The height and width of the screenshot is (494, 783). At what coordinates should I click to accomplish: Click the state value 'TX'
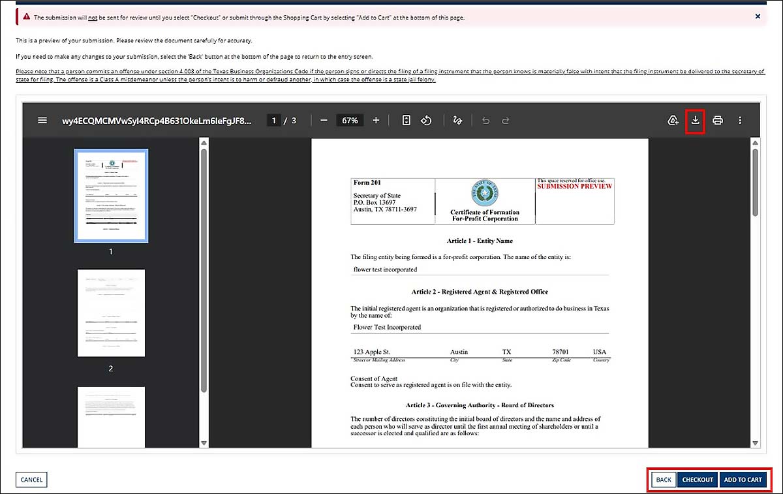pyautogui.click(x=507, y=352)
